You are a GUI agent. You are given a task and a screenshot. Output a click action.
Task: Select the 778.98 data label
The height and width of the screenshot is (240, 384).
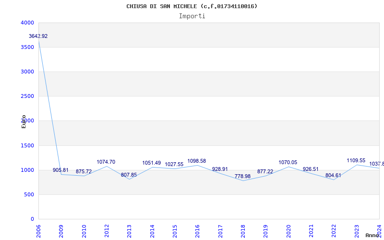point(243,176)
